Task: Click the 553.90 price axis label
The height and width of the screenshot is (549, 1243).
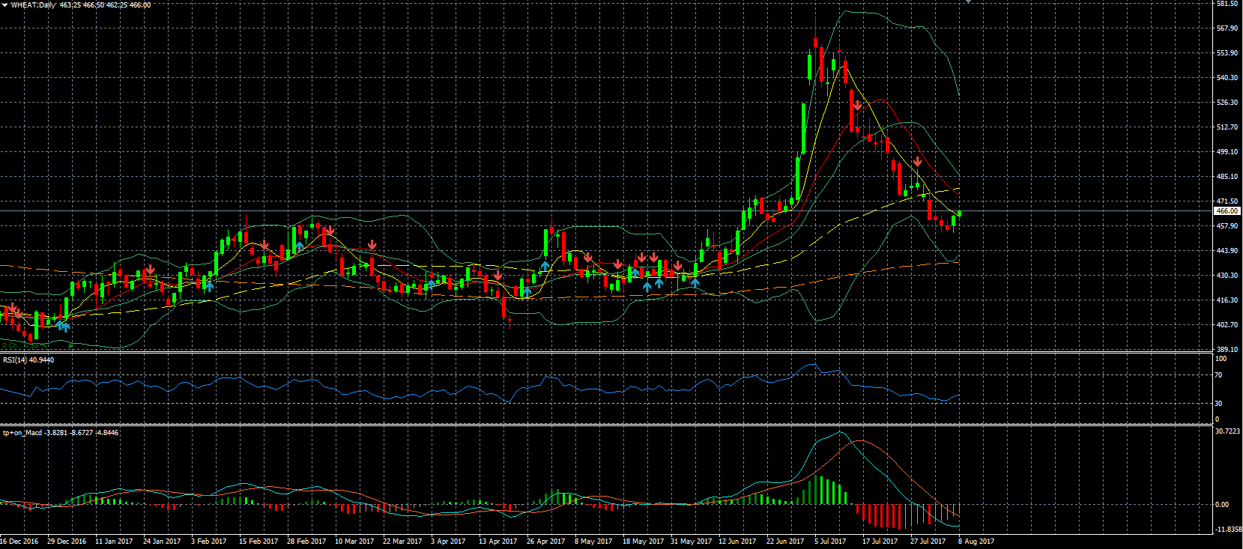Action: point(1227,53)
